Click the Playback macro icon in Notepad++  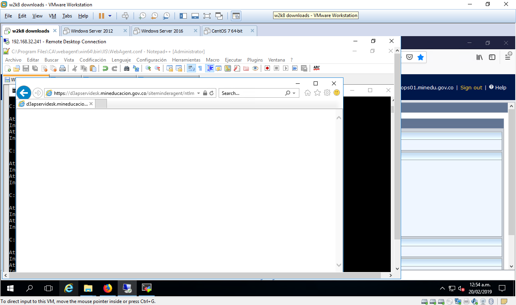point(285,68)
